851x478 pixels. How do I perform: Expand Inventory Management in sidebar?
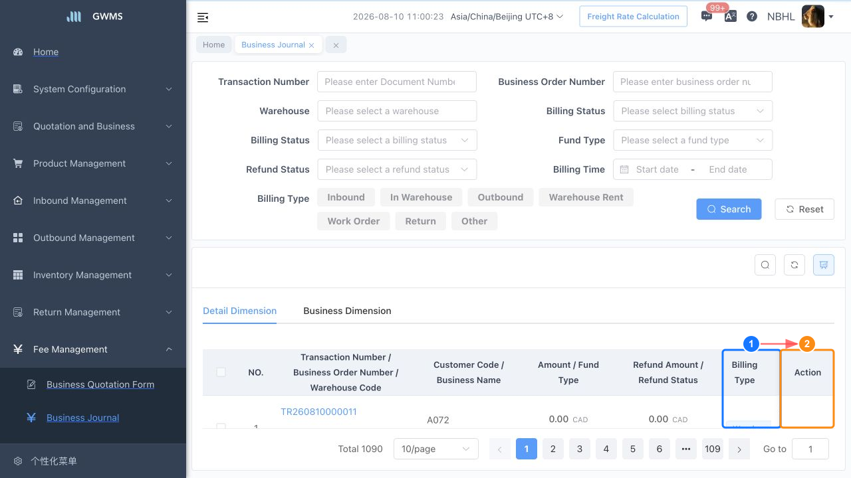point(93,275)
